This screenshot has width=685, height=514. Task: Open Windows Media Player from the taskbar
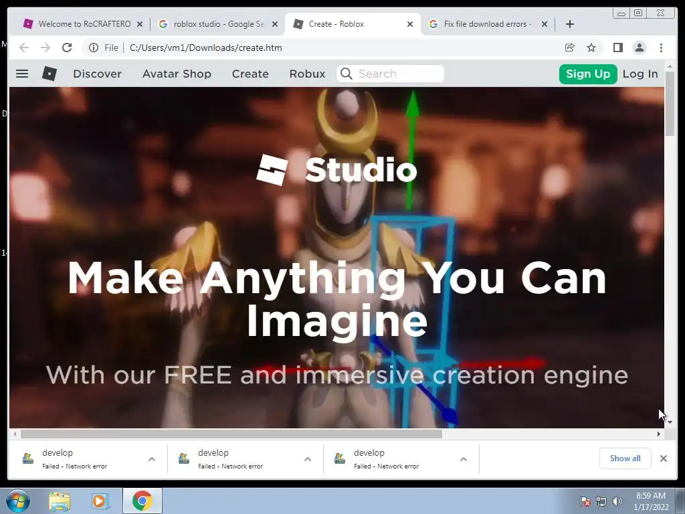point(100,501)
